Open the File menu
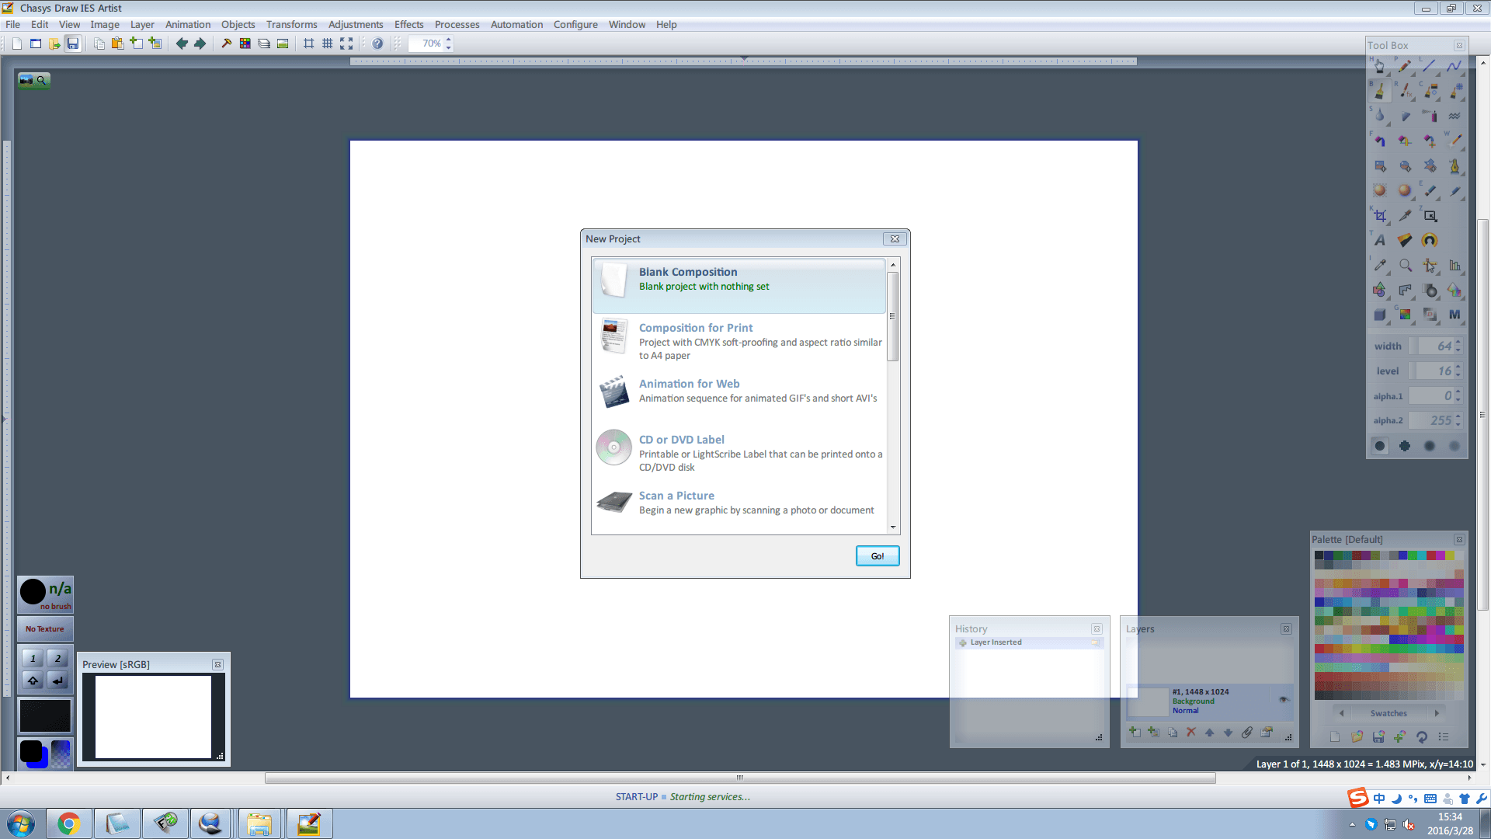The image size is (1491, 839). (13, 24)
